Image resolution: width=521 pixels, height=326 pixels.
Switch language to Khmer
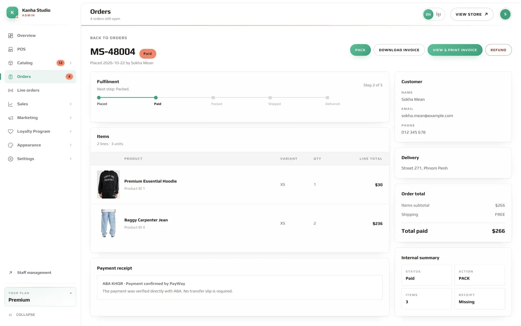438,14
